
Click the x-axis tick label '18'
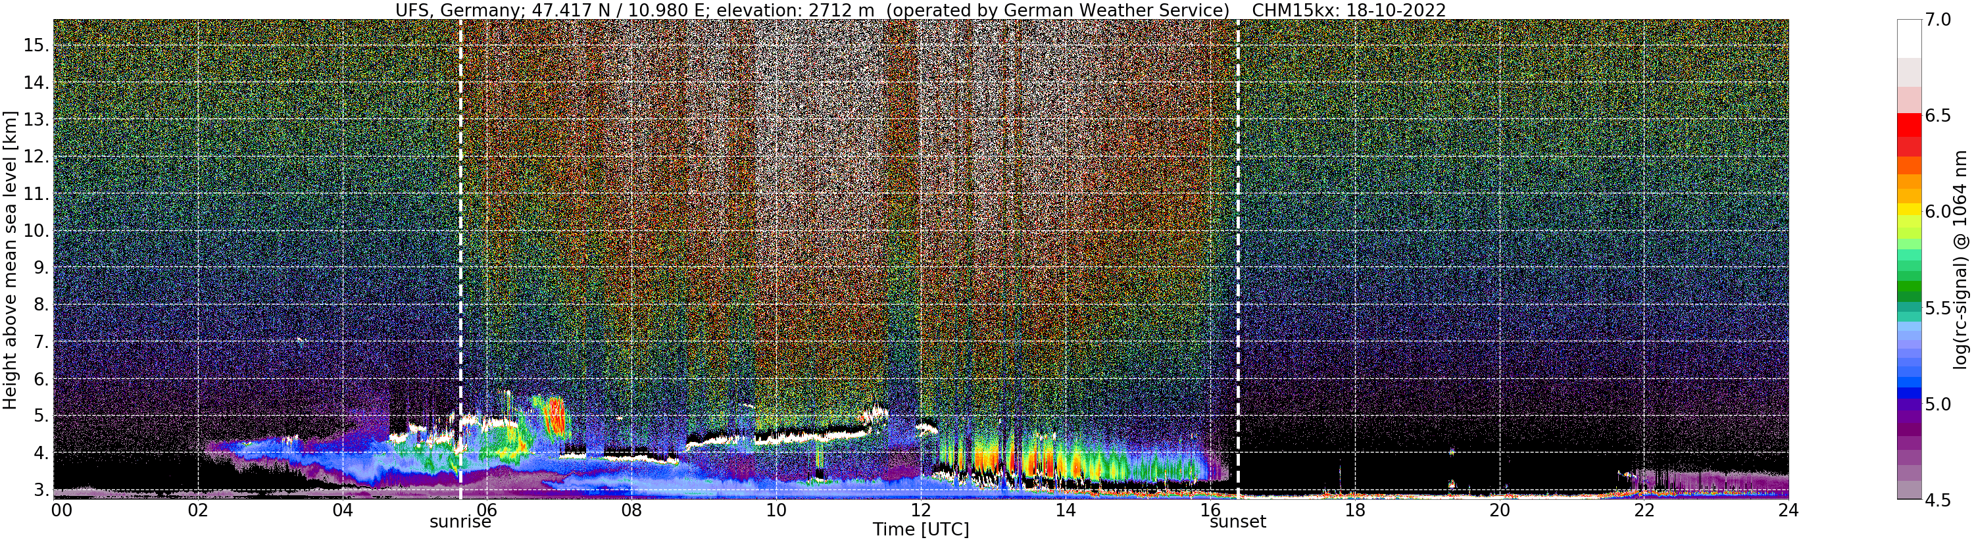(1355, 510)
